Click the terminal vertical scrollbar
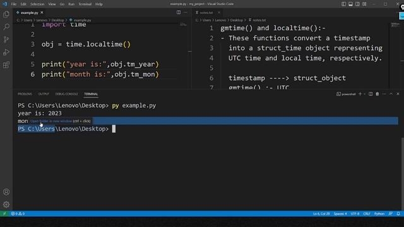 pos(403,174)
